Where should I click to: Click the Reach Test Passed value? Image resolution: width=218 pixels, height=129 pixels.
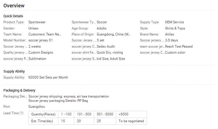point(179,46)
